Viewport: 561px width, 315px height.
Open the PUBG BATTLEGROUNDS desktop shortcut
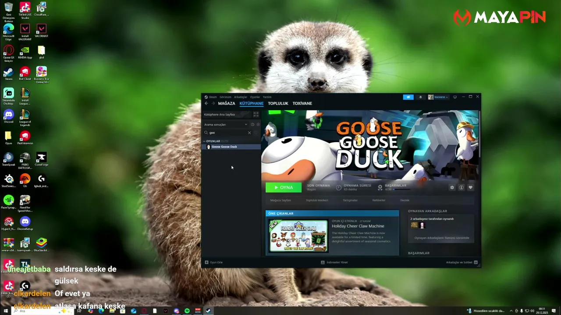(x=25, y=161)
